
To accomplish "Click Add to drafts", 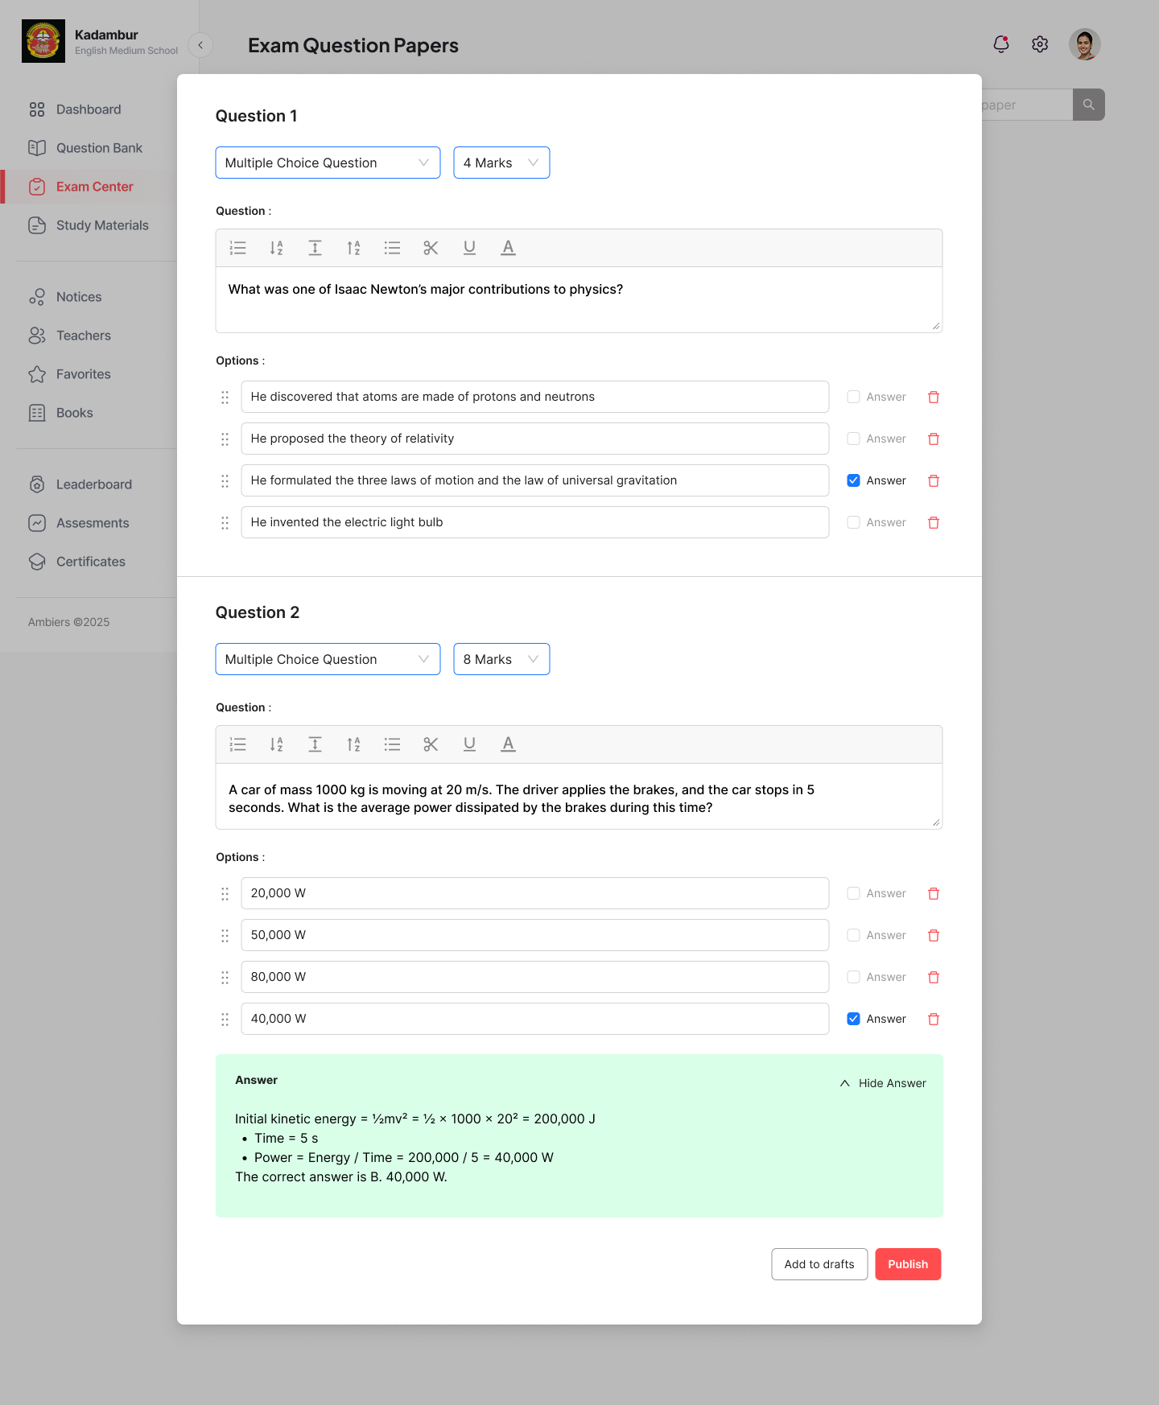I will [819, 1264].
